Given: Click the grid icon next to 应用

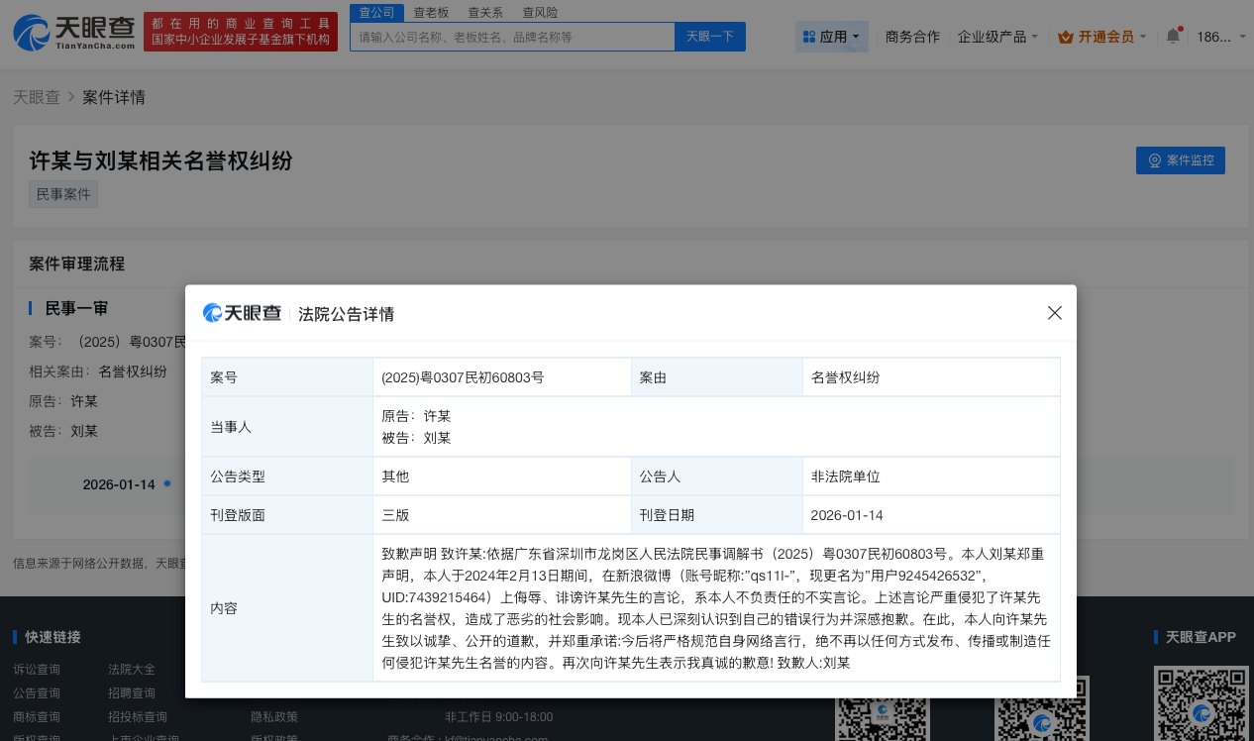Looking at the screenshot, I should pos(810,35).
